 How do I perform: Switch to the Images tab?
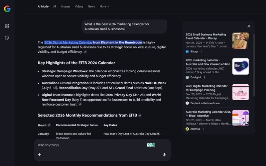(66, 6)
